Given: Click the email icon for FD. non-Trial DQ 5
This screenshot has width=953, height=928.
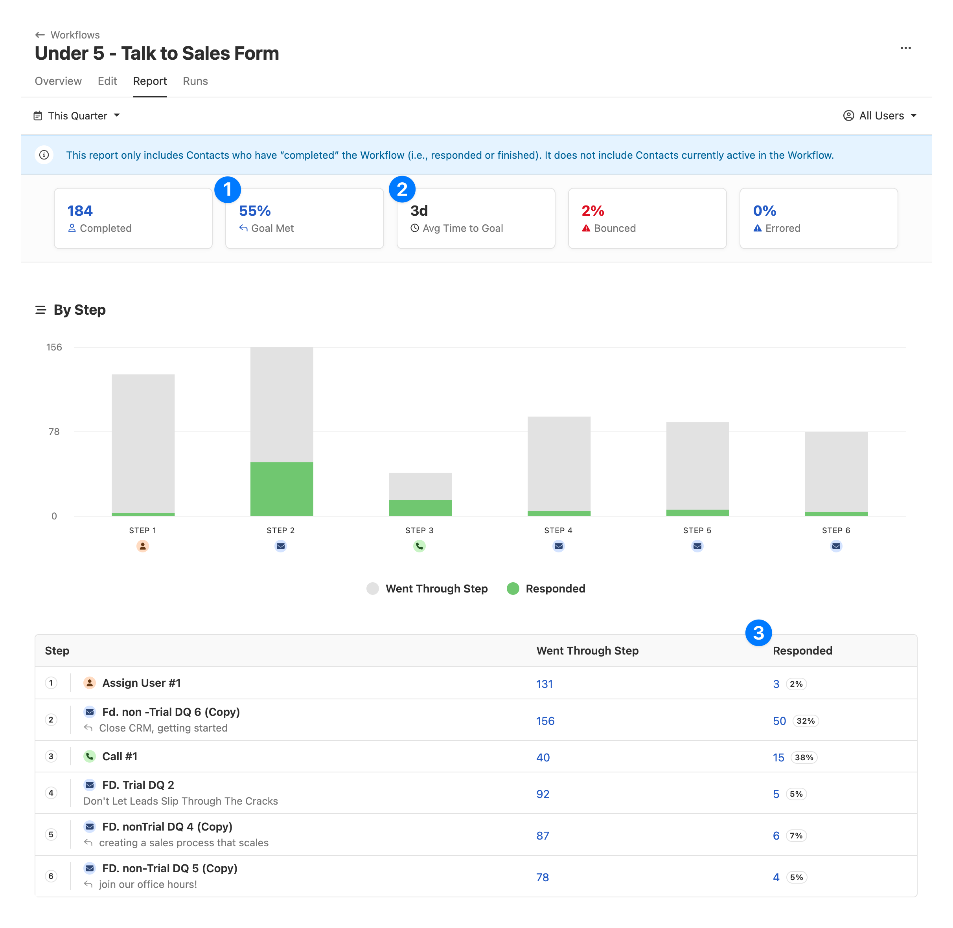Looking at the screenshot, I should [89, 868].
